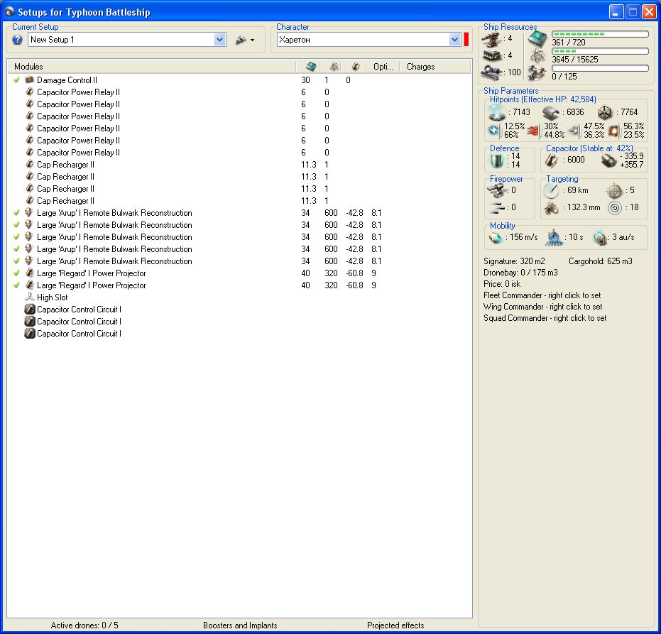Viewport: 661px width, 634px height.
Task: Expand the Character dropdown arrow
Action: tap(454, 40)
